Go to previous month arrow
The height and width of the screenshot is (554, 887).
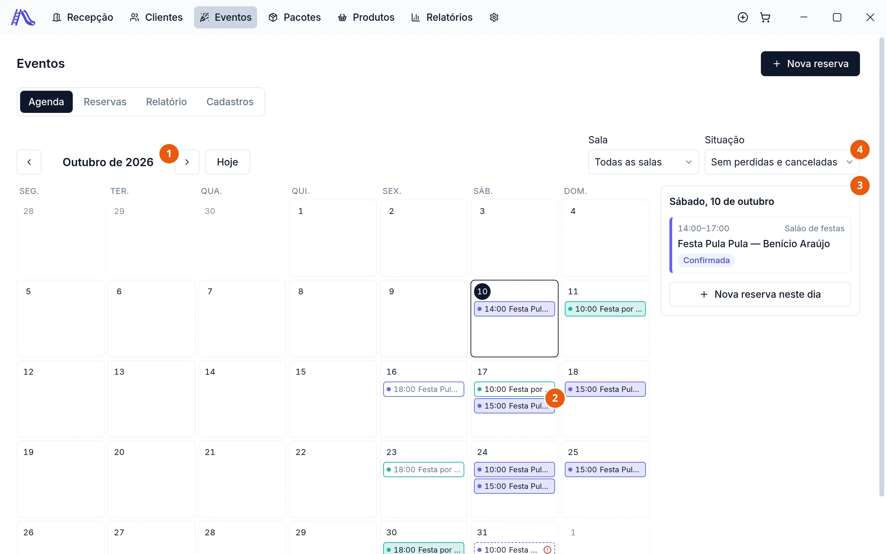click(29, 162)
